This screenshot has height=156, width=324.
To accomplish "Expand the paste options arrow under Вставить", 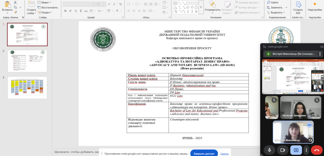I will [x=7, y=13].
